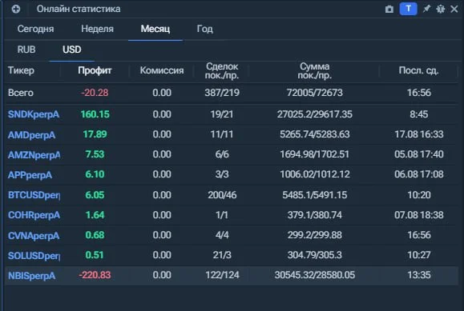Sort by the Посл. сд. column header
The width and height of the screenshot is (464, 311).
(419, 70)
